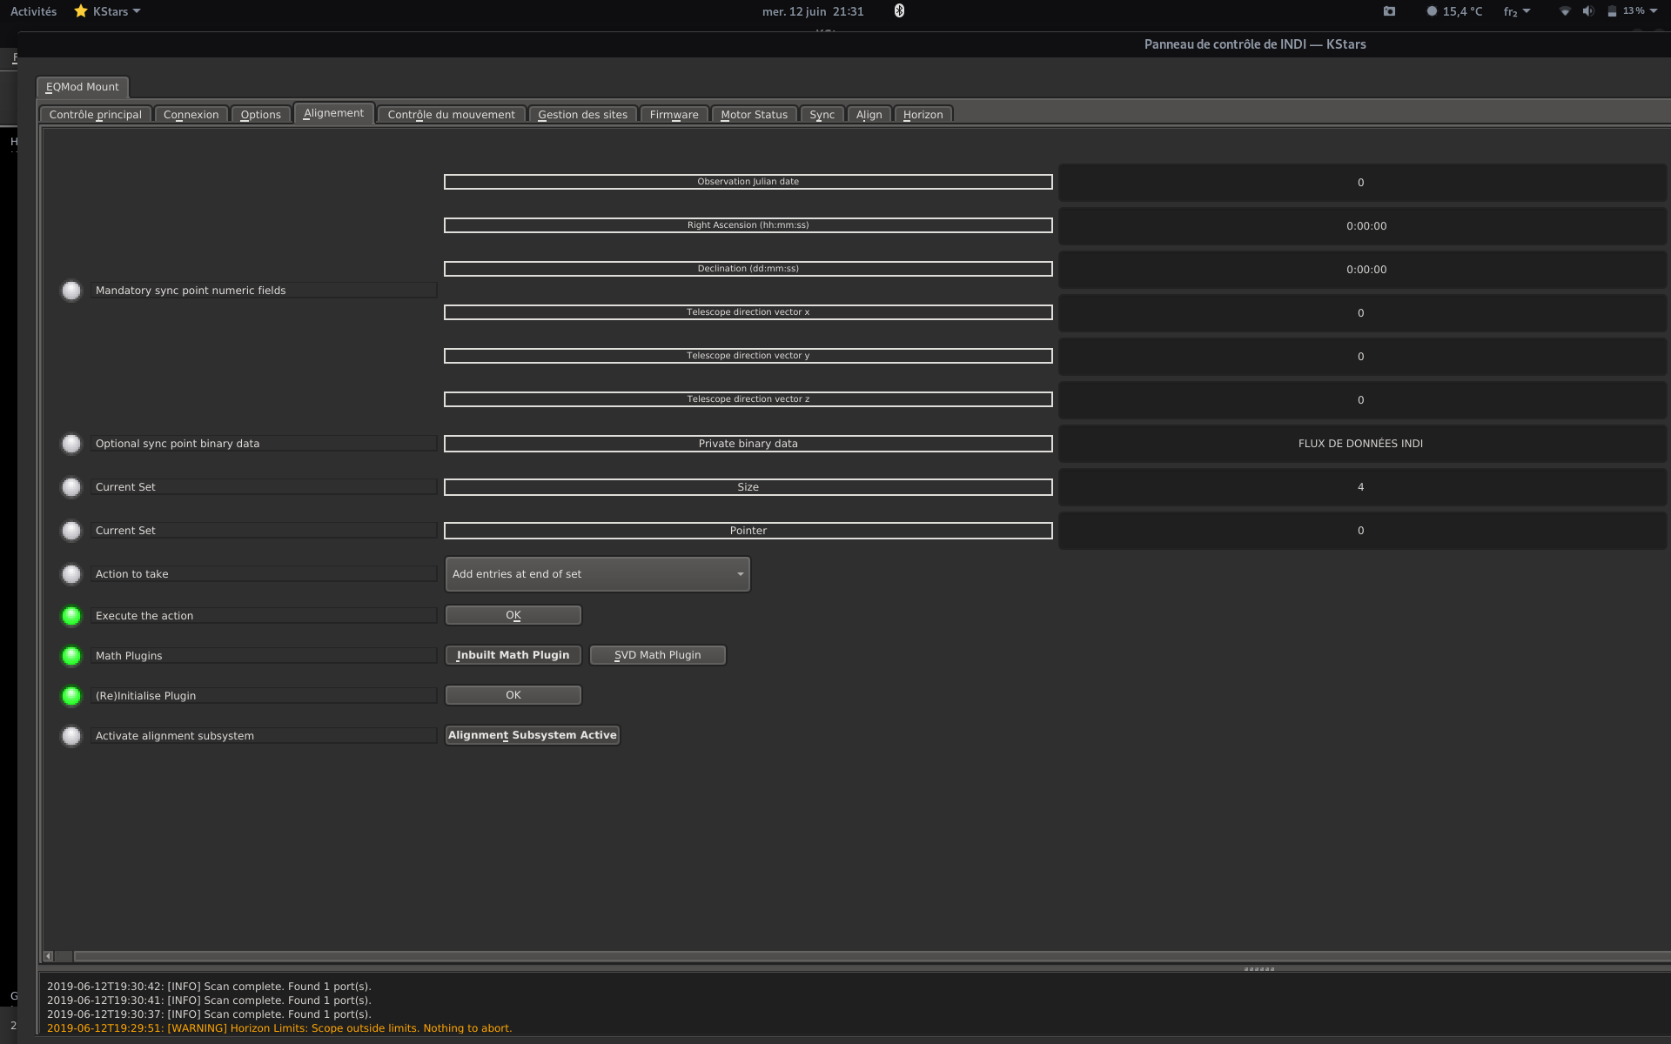Click green status light beside Math Plugins

pos(71,656)
